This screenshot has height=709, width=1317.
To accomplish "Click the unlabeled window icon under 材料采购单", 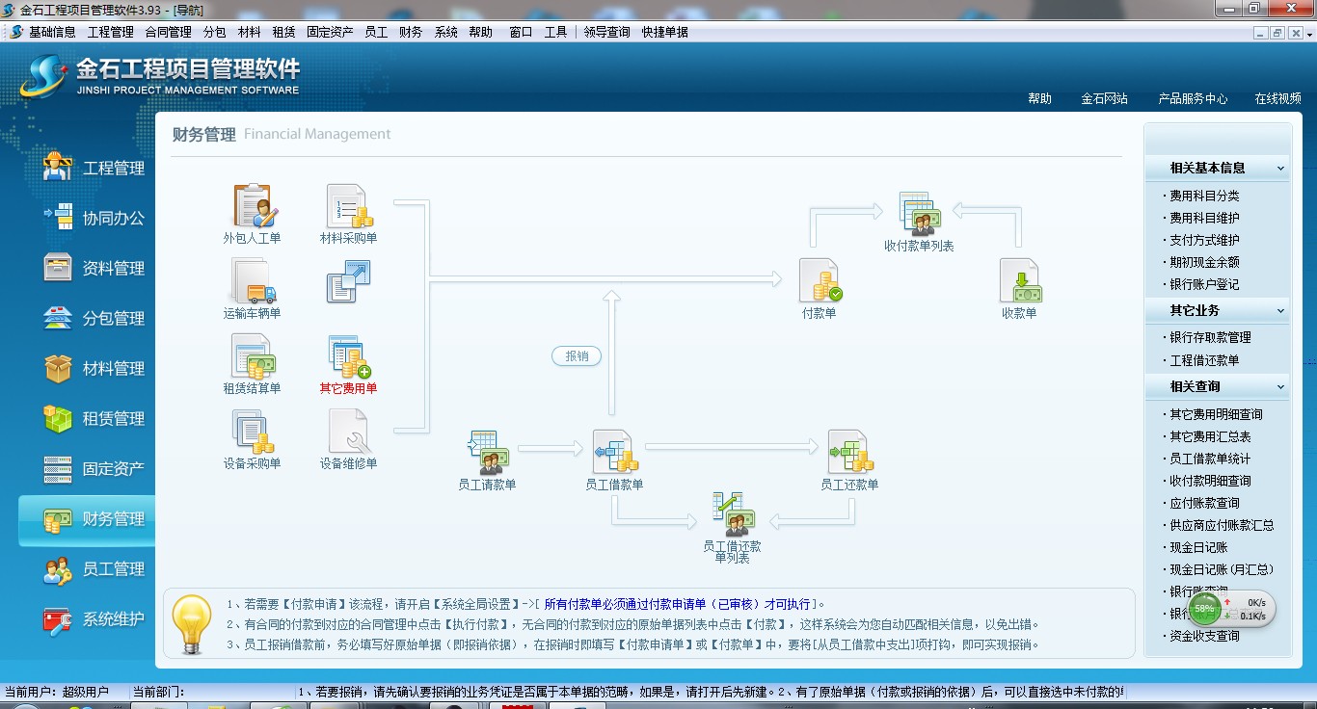I will click(x=349, y=281).
